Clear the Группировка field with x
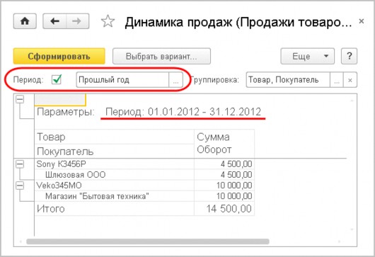The image size is (375, 257). point(350,80)
